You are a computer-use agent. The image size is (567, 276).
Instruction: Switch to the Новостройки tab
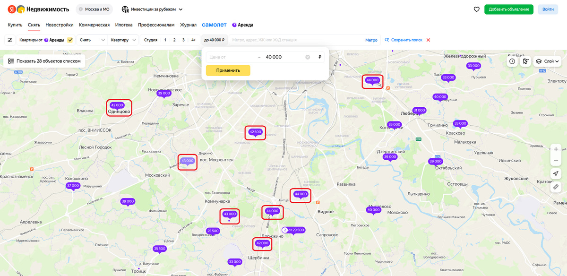60,25
